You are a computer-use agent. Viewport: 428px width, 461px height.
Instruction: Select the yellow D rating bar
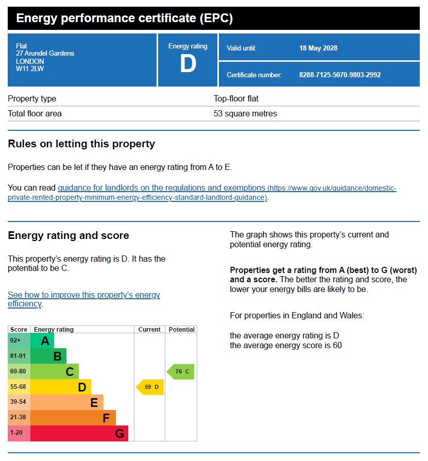click(61, 387)
